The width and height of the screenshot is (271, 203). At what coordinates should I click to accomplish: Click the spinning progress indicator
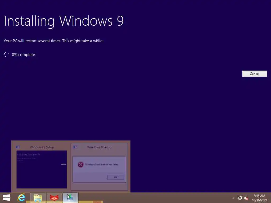click(6, 54)
